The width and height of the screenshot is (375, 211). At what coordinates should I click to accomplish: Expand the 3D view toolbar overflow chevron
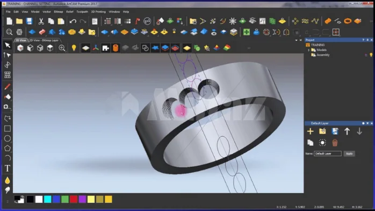249,48
